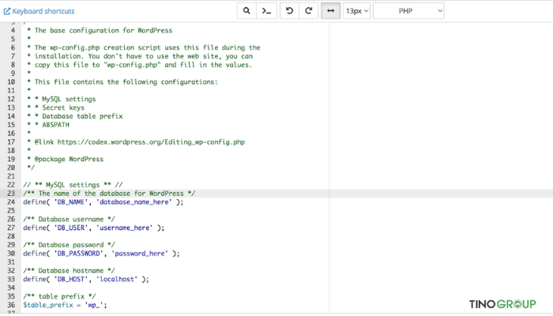This screenshot has width=553, height=316.
Task: Click the 'DB_NAME' constant
Action: pos(71,202)
